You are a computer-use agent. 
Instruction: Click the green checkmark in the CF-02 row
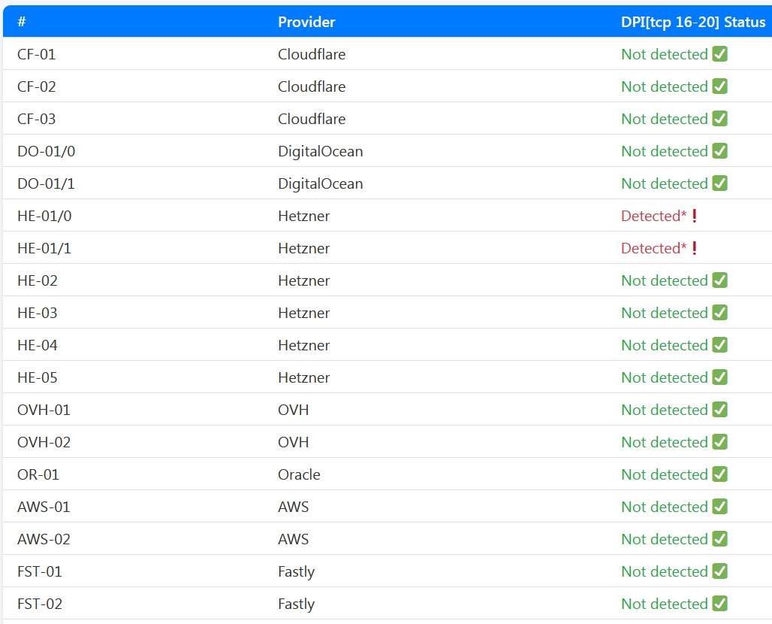[720, 86]
